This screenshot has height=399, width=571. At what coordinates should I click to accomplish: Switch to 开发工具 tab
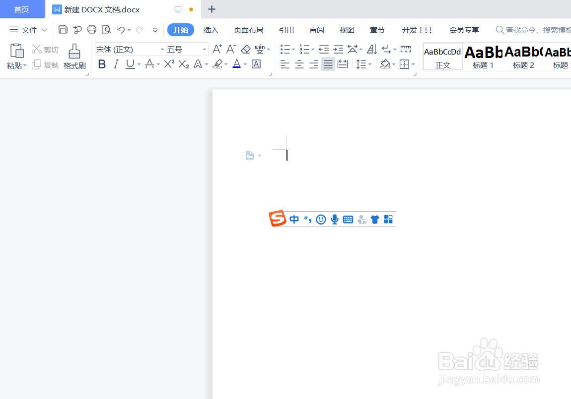(417, 30)
